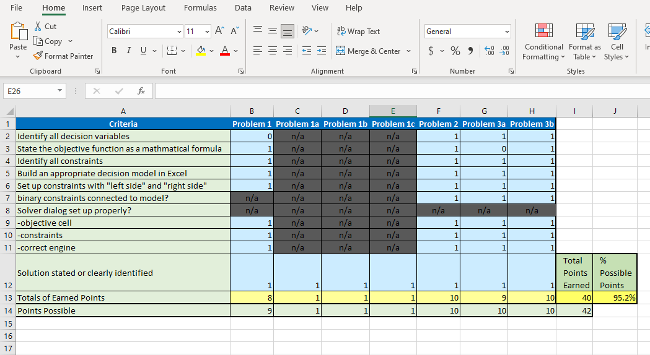This screenshot has height=355, width=650.
Task: Open Number dialog launcher
Action: (511, 71)
